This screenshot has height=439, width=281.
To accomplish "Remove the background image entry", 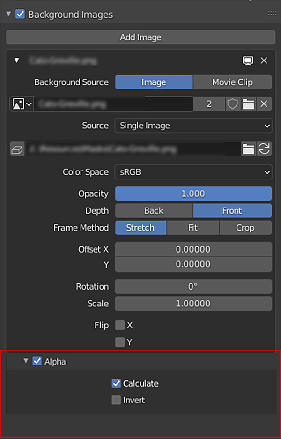I will (x=264, y=60).
